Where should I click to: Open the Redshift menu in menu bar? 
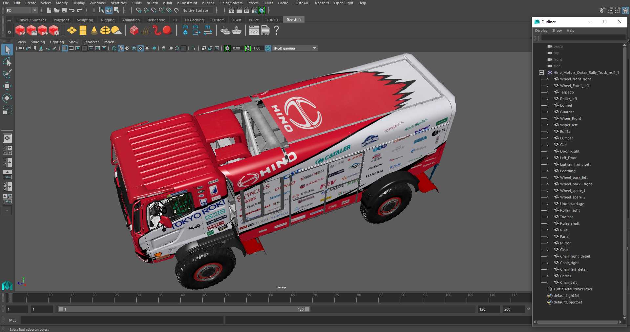coord(322,3)
